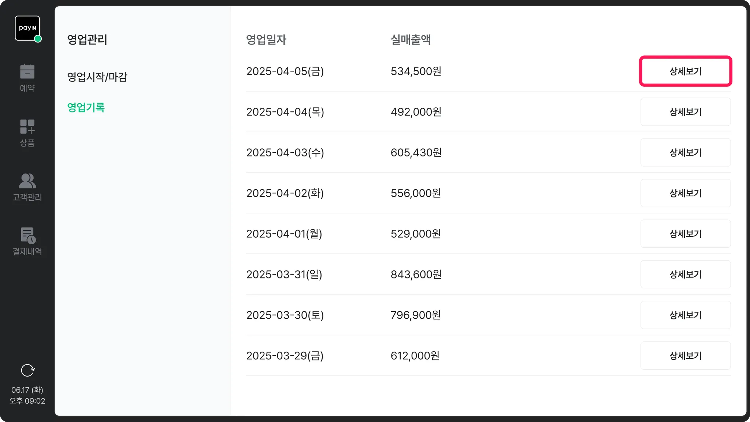Click 상세보기 for 2025-04-05
This screenshot has width=750, height=422.
(685, 71)
